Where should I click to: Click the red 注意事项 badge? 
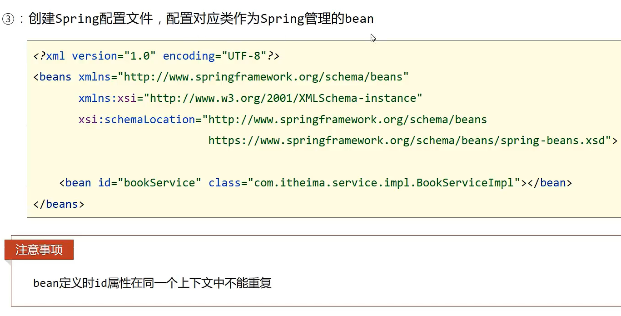(x=39, y=250)
